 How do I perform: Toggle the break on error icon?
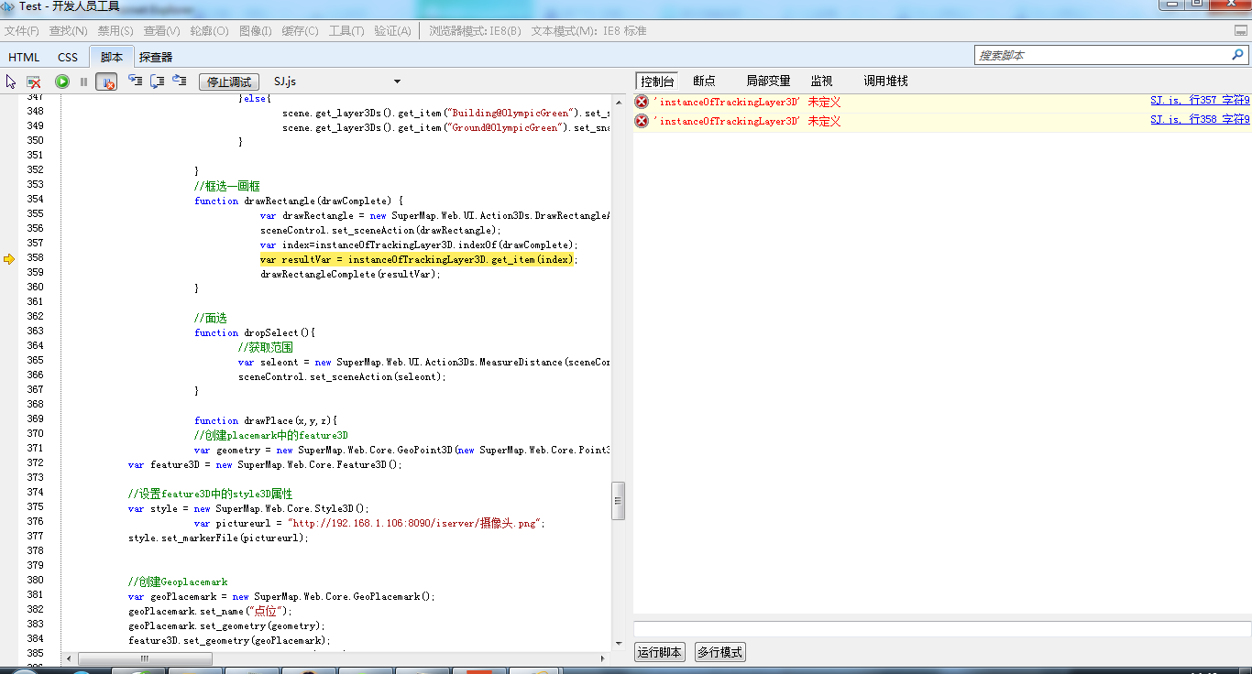coord(106,82)
